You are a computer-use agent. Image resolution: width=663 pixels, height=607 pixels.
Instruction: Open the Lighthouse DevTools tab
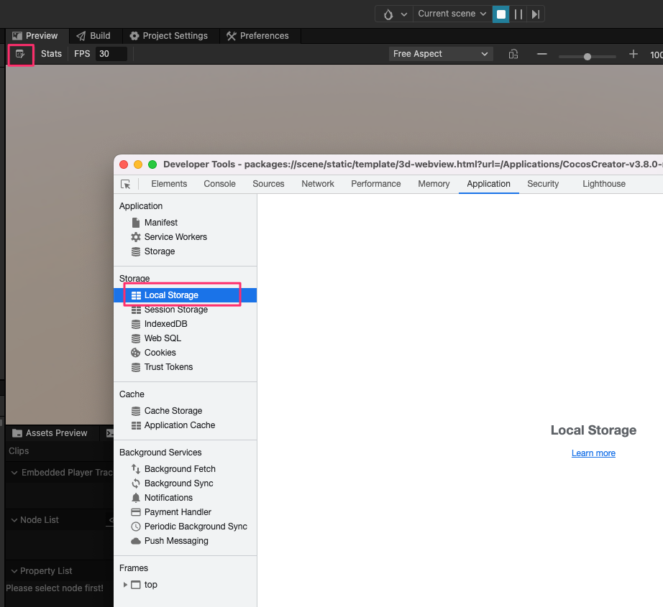[x=604, y=184]
